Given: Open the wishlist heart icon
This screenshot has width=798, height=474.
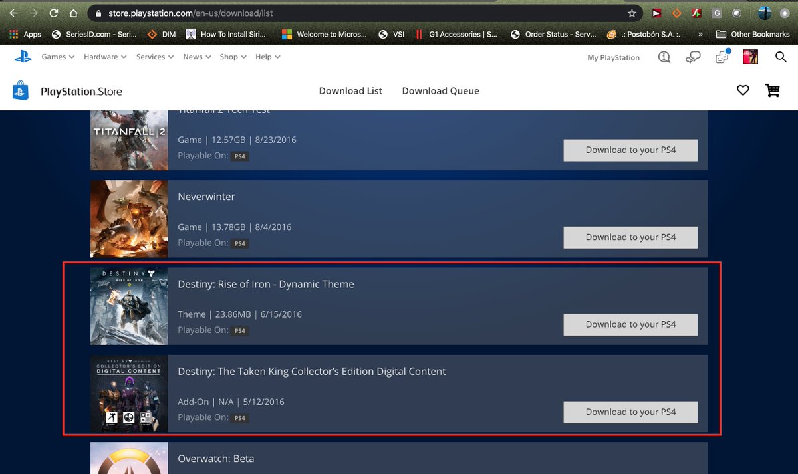Looking at the screenshot, I should (x=743, y=90).
